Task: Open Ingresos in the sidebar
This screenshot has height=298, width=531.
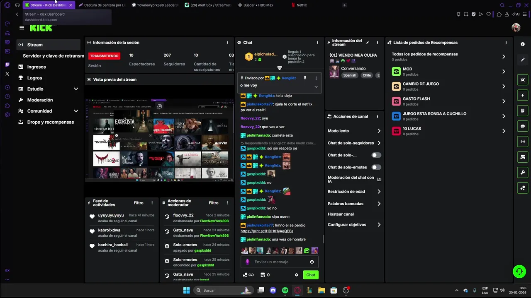Action: coord(49,67)
